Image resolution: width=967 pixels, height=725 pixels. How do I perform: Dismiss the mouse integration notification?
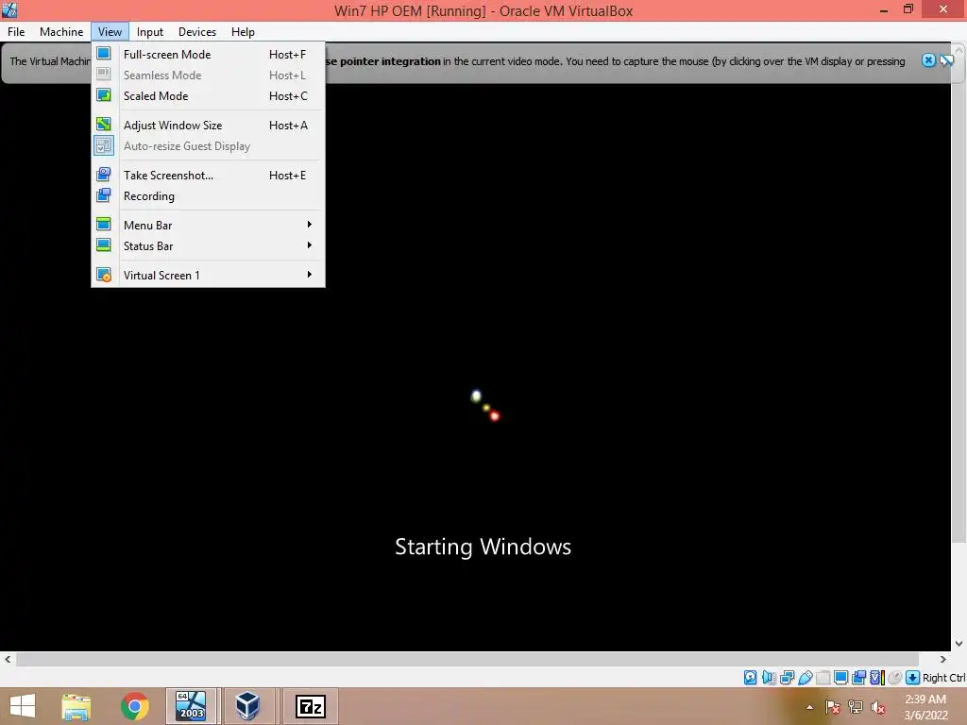tap(928, 60)
